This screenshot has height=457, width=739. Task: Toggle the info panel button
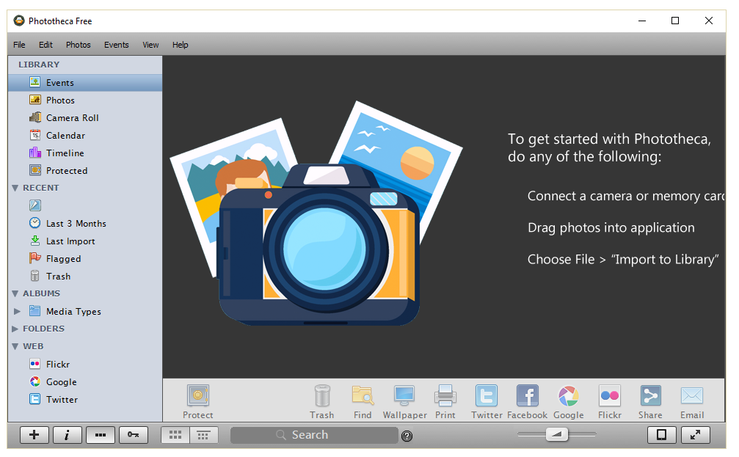[x=67, y=435]
